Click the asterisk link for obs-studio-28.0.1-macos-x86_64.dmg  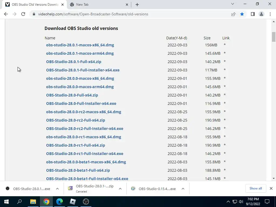point(225,45)
